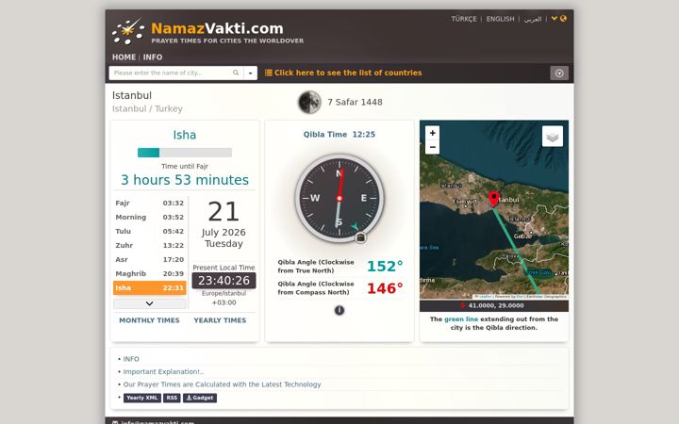Click the 152° true north angle value
This screenshot has width=679, height=424.
click(385, 267)
